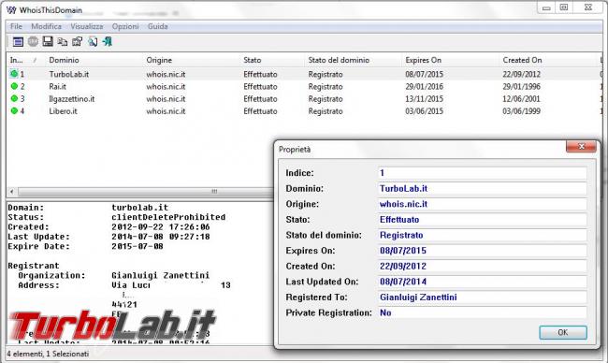Click the green status icon for Rai.it row

pos(14,86)
